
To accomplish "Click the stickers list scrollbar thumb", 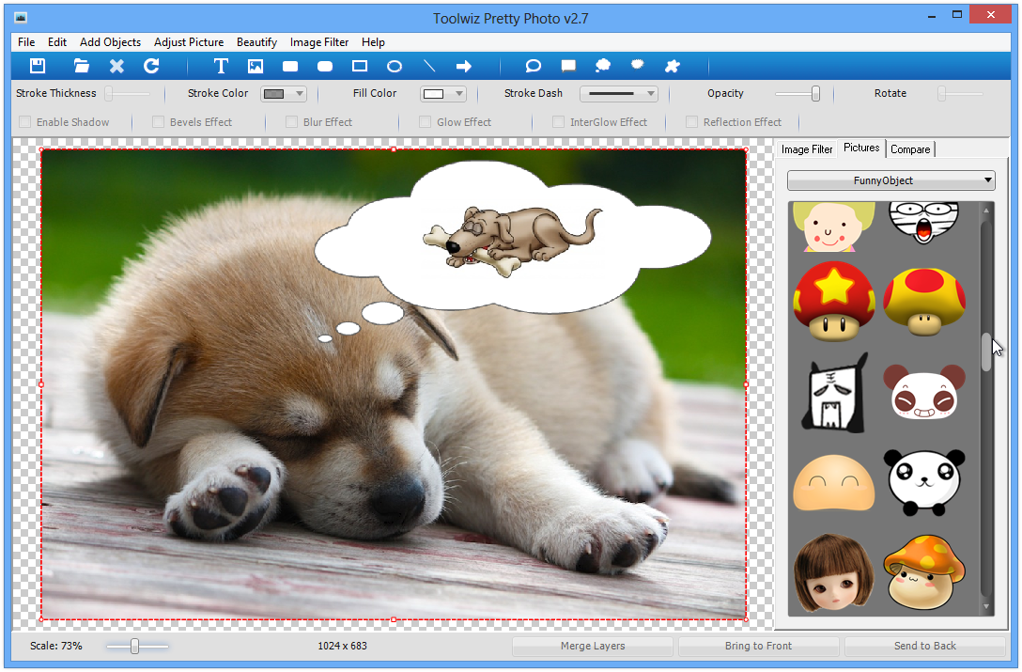I will (986, 352).
